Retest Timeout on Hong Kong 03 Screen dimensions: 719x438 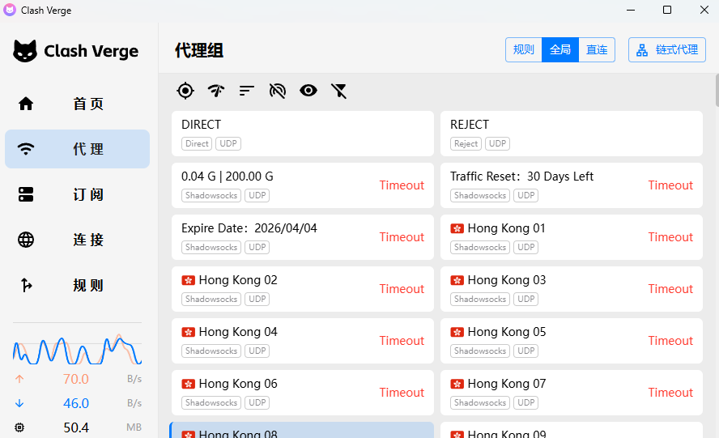(x=670, y=289)
